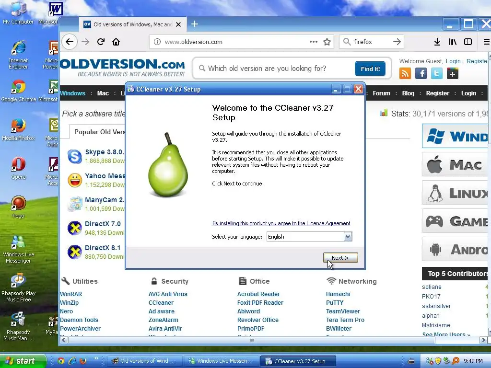Select Windows in site navigation
The height and width of the screenshot is (368, 491).
[73, 93]
